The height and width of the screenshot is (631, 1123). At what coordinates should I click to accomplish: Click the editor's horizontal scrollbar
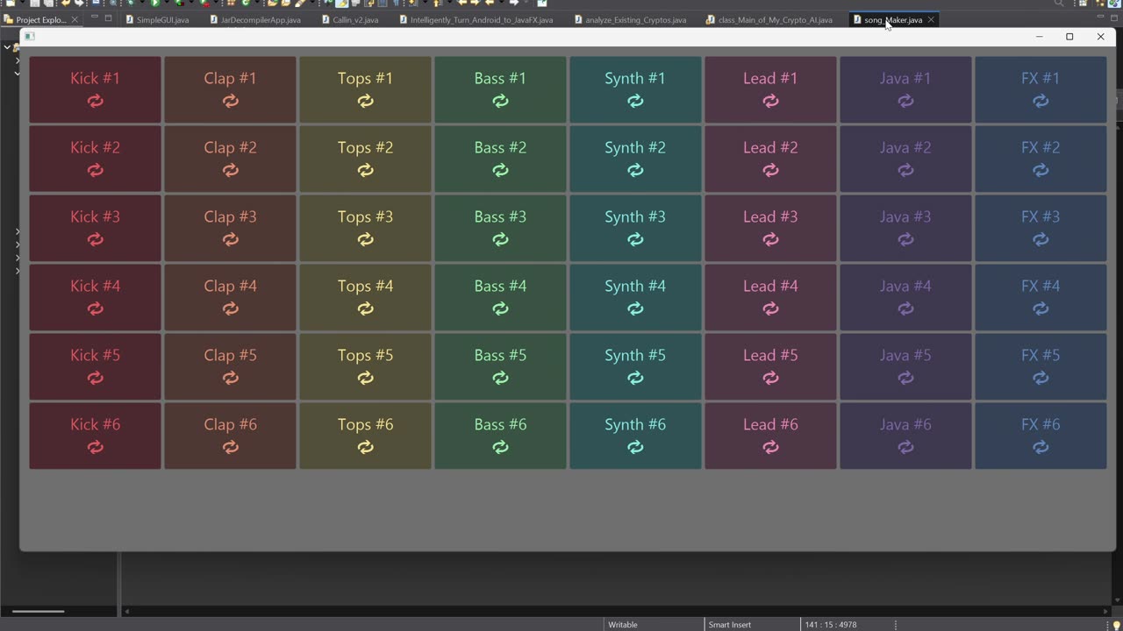point(616,611)
